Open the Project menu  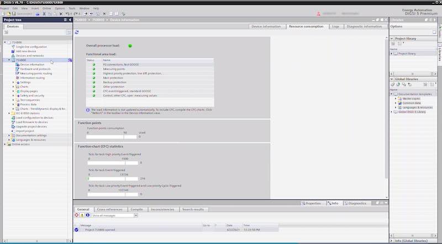(4, 8)
